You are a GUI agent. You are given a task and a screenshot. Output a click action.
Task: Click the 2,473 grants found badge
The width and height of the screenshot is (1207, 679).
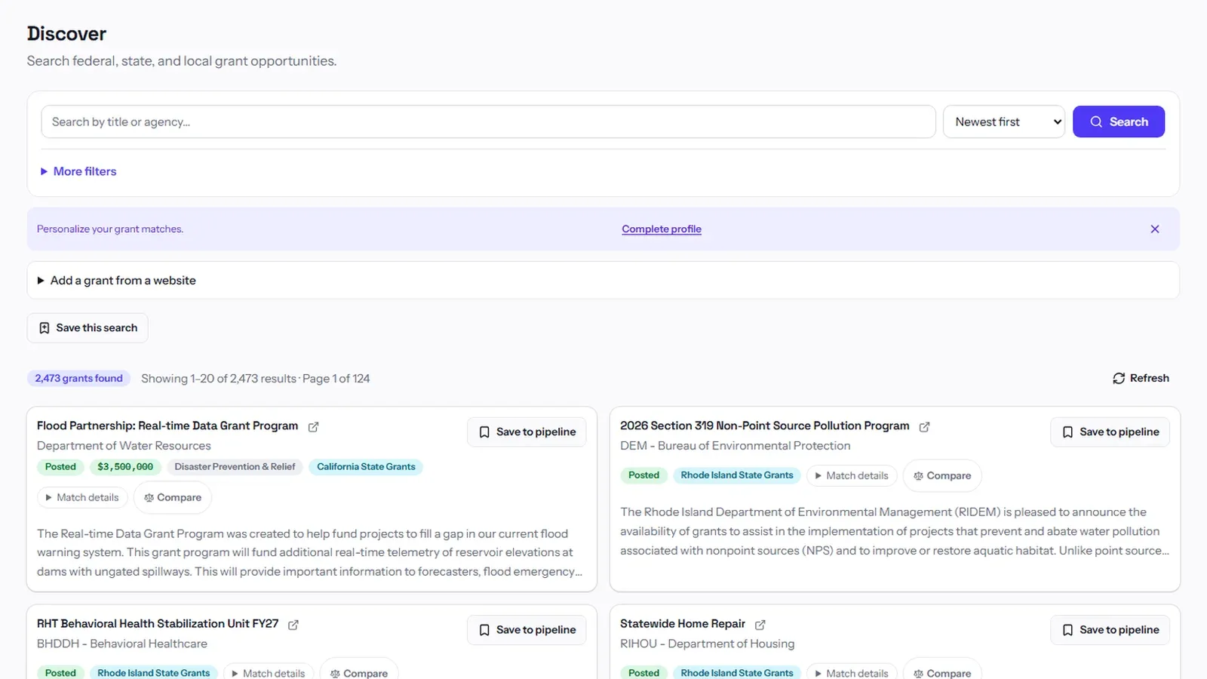[78, 379]
